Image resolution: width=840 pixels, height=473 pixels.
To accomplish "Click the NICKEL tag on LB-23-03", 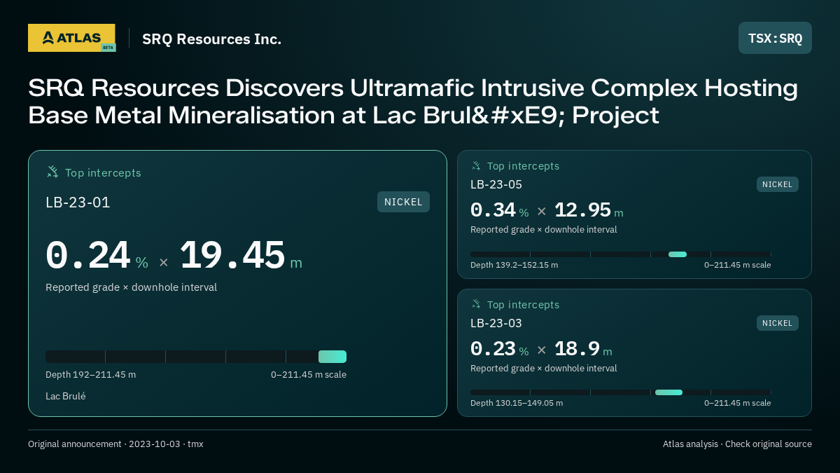I will pos(777,323).
